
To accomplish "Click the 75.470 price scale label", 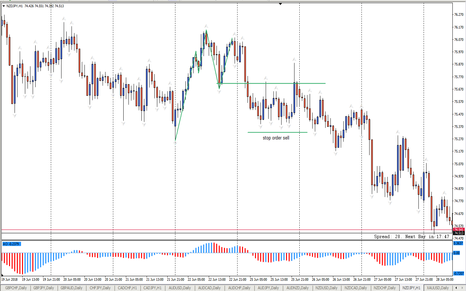I will [x=459, y=114].
